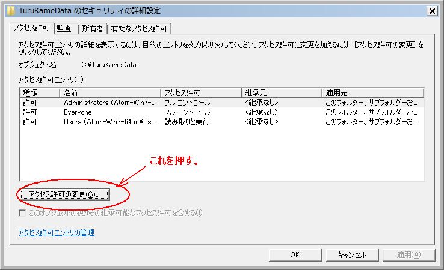The width and height of the screenshot is (444, 270).
Task: Click the 名前 column header
Action: [x=109, y=92]
